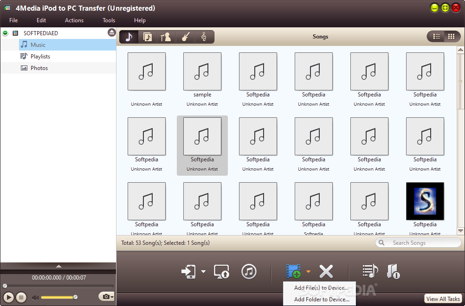Select the untitled first song thumbnail
This screenshot has height=306, width=465.
click(147, 71)
